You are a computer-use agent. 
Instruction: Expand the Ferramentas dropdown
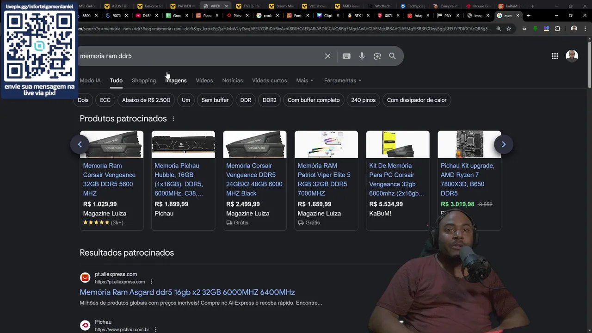click(x=343, y=80)
